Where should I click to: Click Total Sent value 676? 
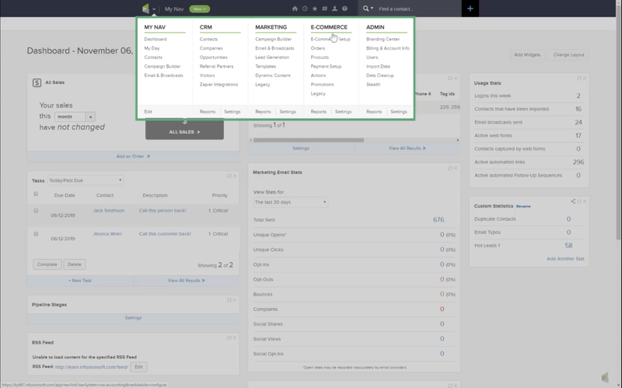[439, 220]
